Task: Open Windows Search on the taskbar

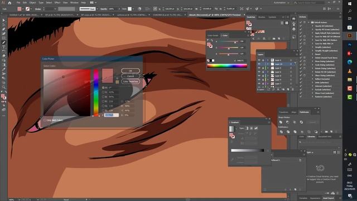Action: [x=350, y=11]
